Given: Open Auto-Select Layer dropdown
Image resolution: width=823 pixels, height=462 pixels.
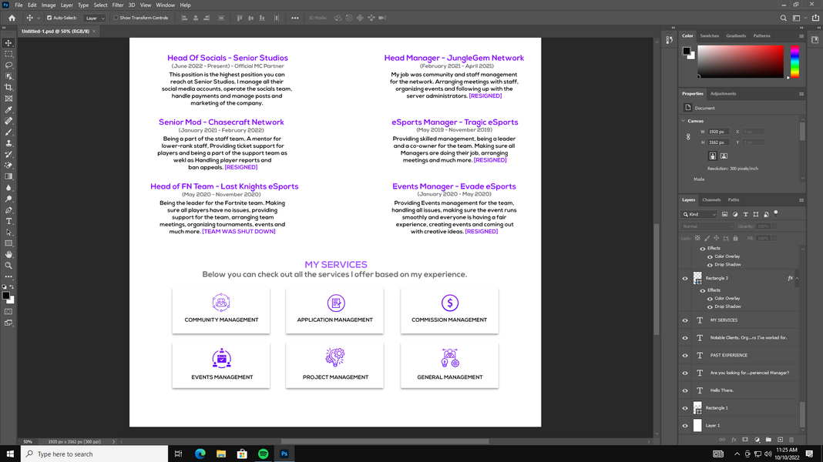Looking at the screenshot, I should click(95, 18).
